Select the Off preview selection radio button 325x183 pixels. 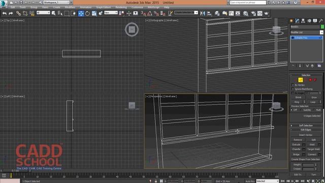pyautogui.click(x=291, y=110)
